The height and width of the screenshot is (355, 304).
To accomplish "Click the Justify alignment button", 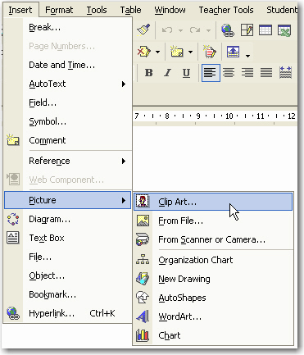I will (266, 73).
